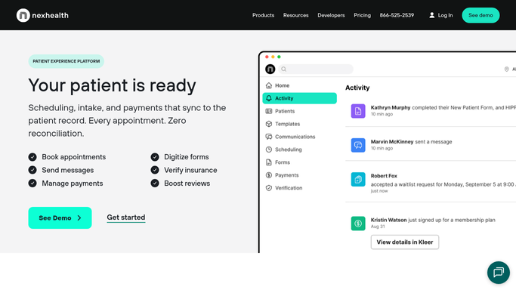The image size is (516, 290).
Task: Click the purple form icon by Kathryn Murphy
Action: tap(357, 111)
